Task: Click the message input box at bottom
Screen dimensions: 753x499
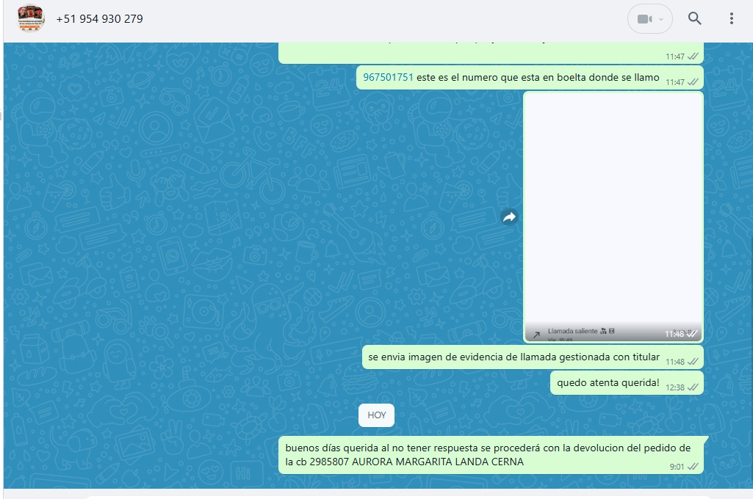Action: point(397,496)
